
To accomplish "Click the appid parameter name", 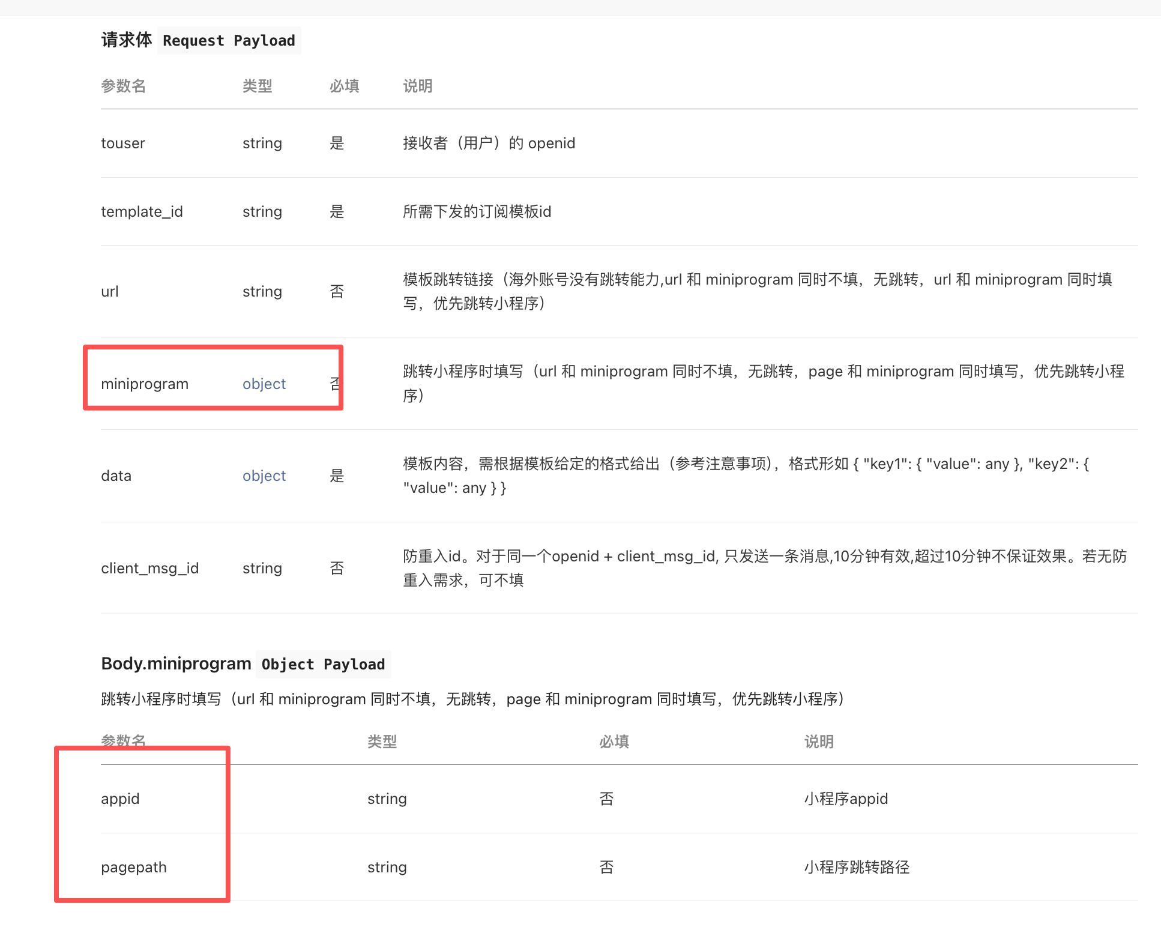I will tap(120, 799).
